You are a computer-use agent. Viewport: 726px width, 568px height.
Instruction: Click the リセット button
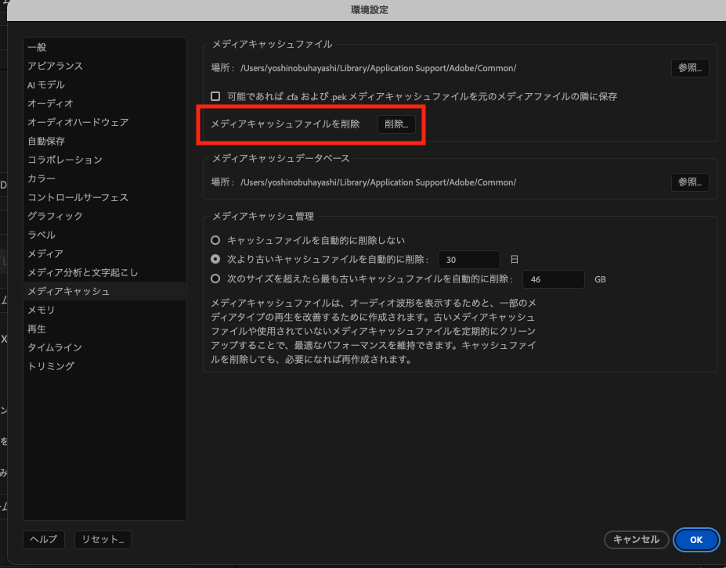tap(103, 539)
